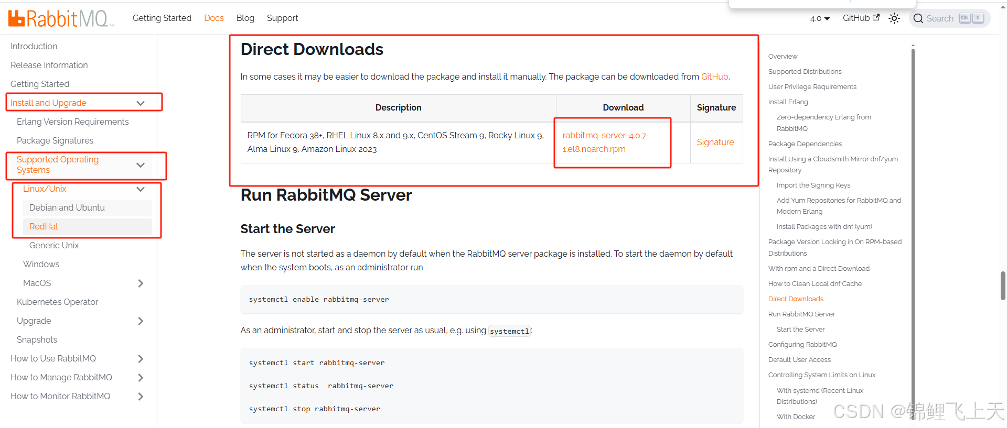Jump to Add Yum Repositories section
Viewport: 1007px width, 428px height.
(839, 206)
